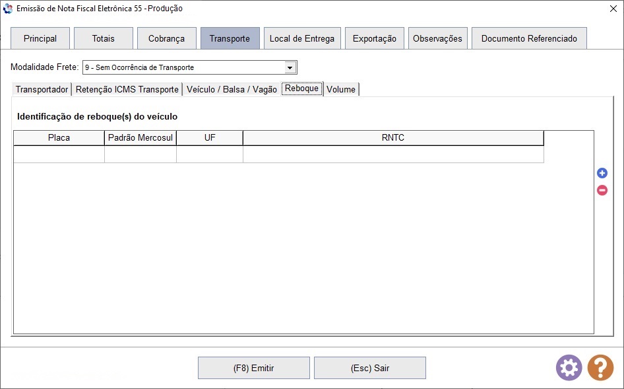Select the Transportador sub-tab
This screenshot has height=389, width=624.
pyautogui.click(x=42, y=89)
